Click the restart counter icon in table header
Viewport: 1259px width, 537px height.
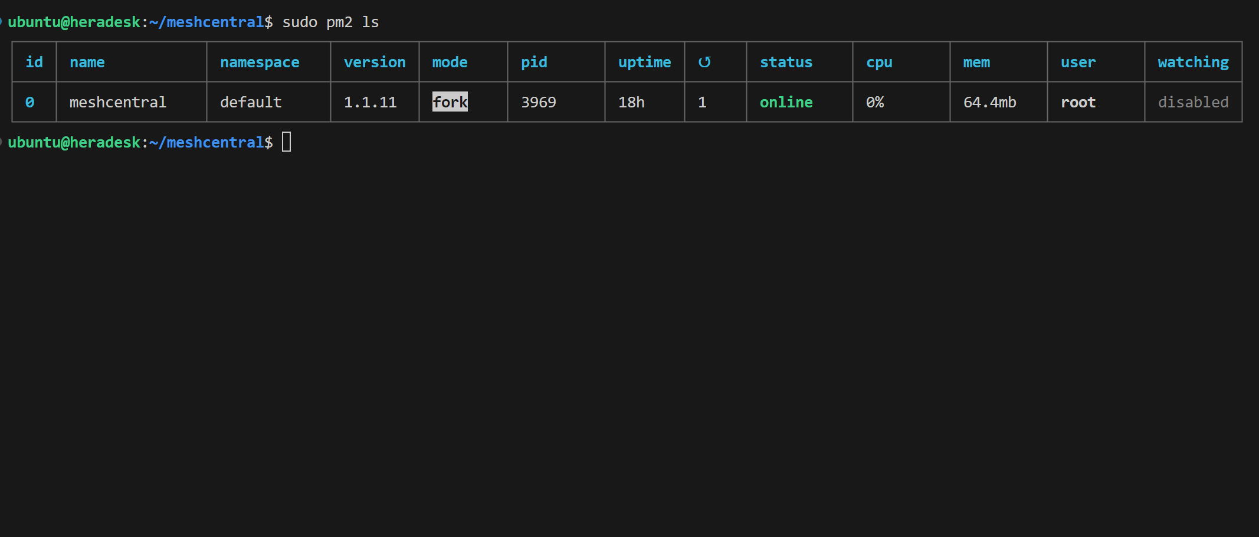[x=706, y=61]
